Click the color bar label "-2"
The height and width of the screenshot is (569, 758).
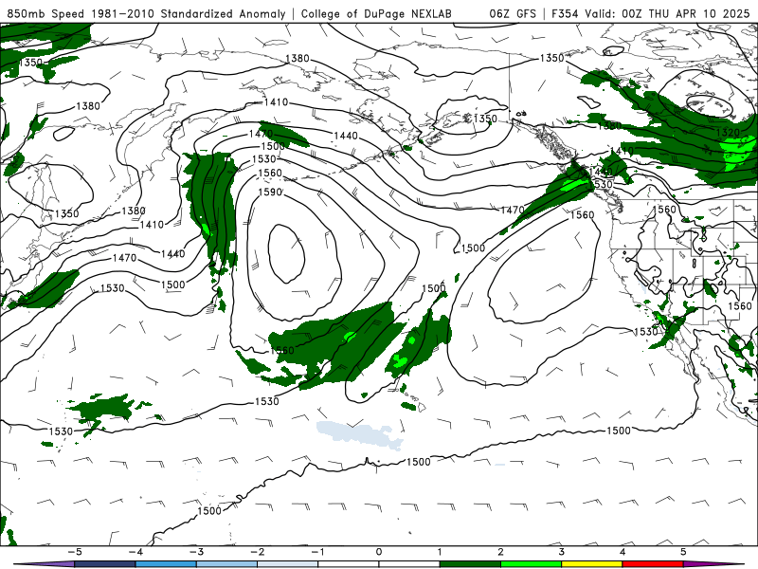(257, 552)
